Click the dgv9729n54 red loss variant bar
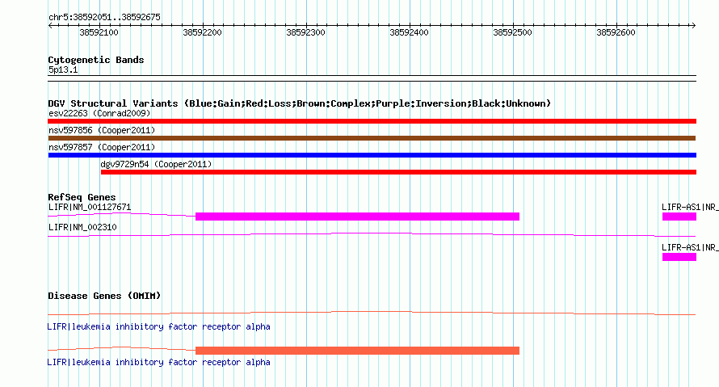 click(398, 172)
